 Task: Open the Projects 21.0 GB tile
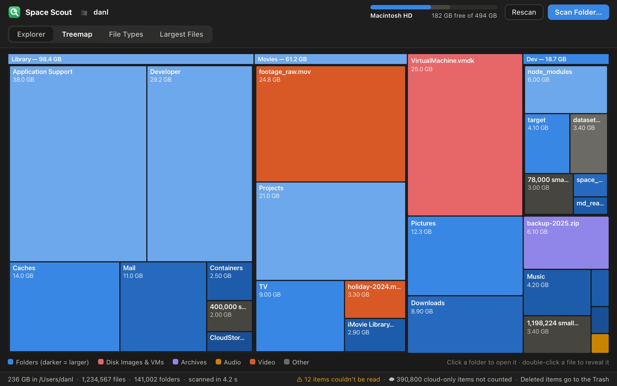click(x=330, y=231)
